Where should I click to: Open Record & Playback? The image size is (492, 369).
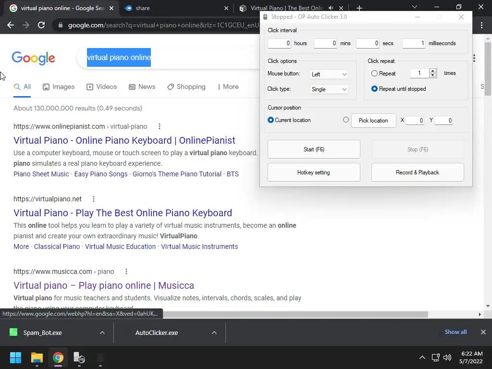click(x=418, y=172)
